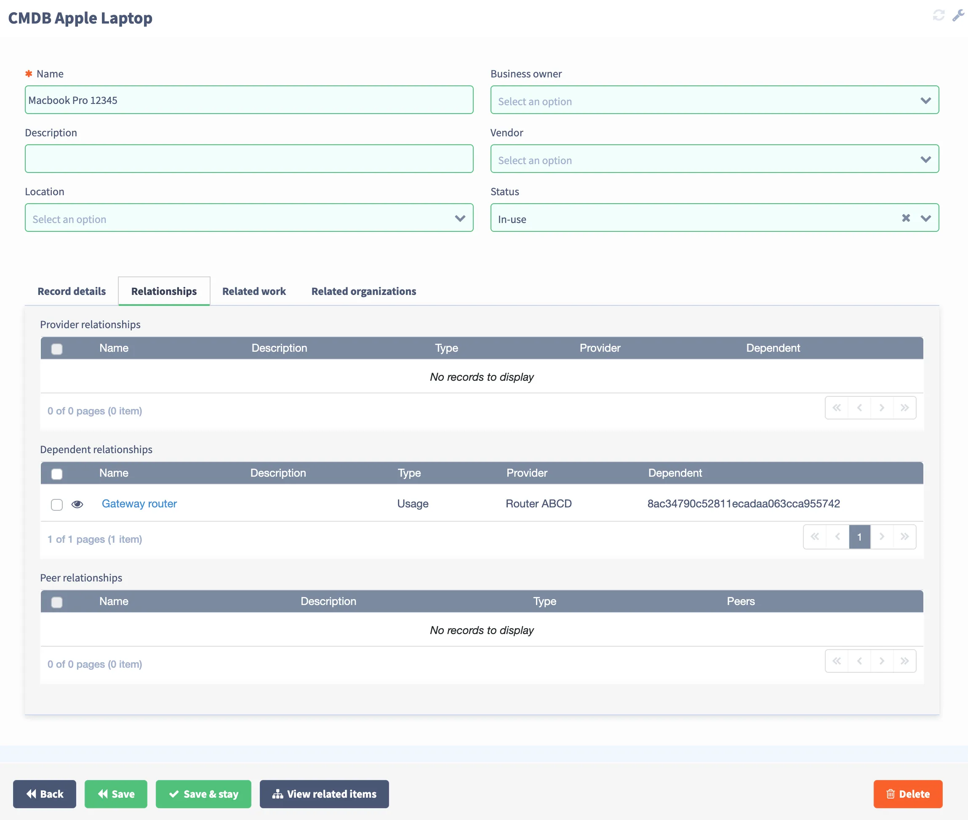The image size is (968, 820).
Task: Sort Dependent relationships by Name column
Action: [x=114, y=473]
